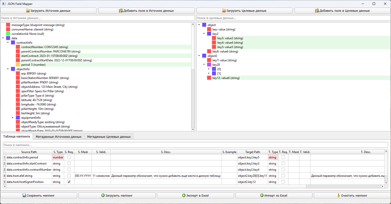Click red icon beside key7: value

click(209, 60)
